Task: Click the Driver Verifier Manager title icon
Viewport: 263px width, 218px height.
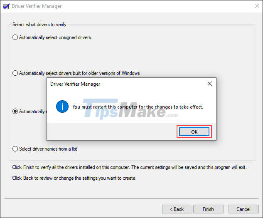Action: click(6, 6)
